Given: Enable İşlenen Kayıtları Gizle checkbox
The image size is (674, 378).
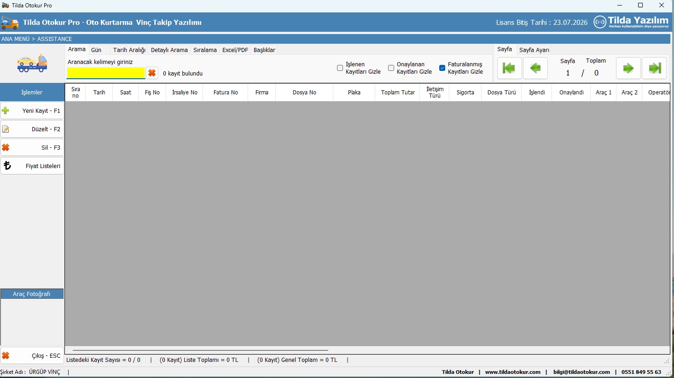Looking at the screenshot, I should pos(340,68).
